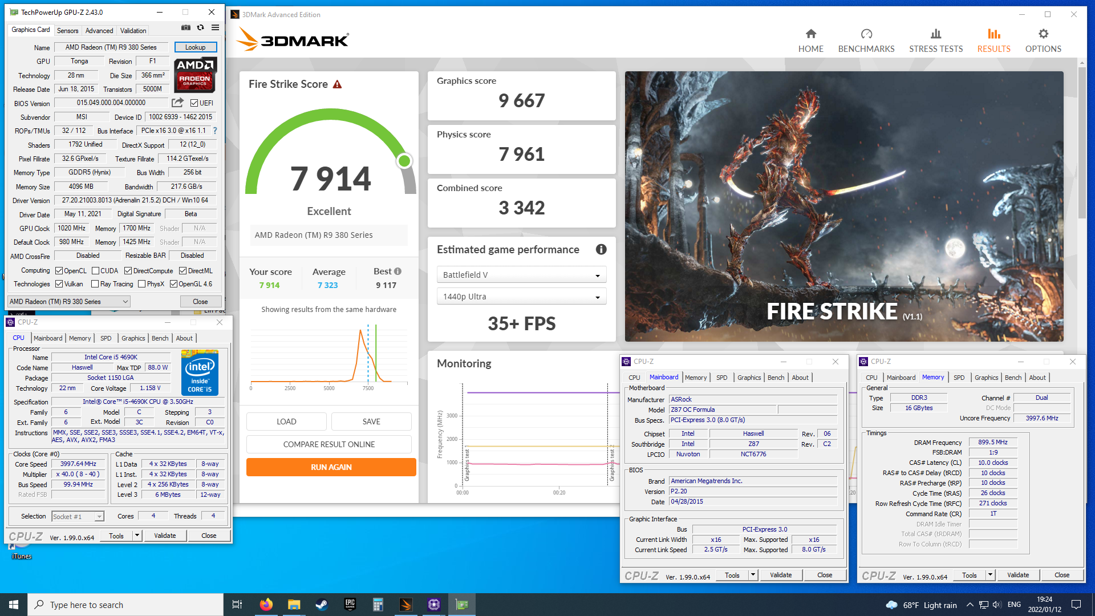Click the Fire Strike preview image

click(x=844, y=206)
